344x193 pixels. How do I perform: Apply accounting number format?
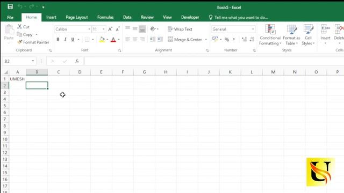pos(215,39)
